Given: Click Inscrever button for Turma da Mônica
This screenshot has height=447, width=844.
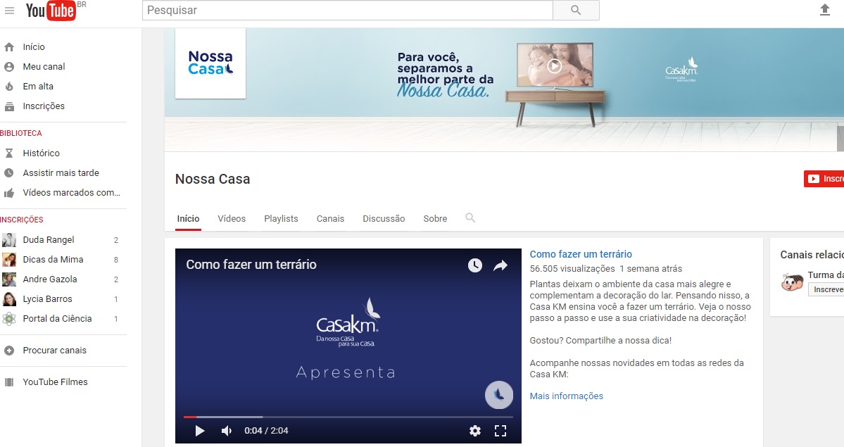Looking at the screenshot, I should [x=826, y=290].
